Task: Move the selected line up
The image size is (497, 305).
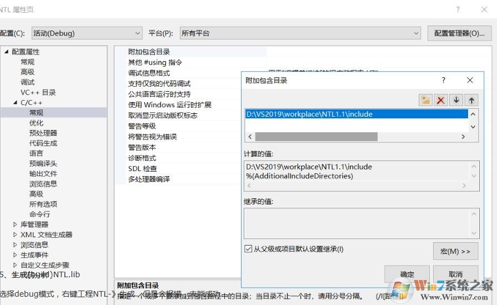Action: (x=471, y=100)
